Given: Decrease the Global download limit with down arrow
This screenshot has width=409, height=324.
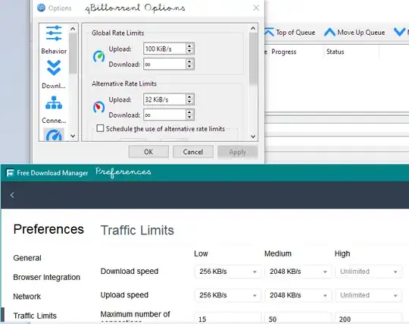Looking at the screenshot, I should pyautogui.click(x=189, y=67).
